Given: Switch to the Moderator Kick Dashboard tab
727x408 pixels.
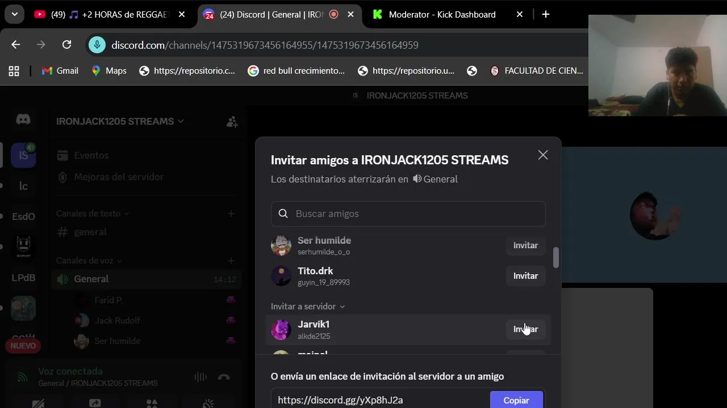Looking at the screenshot, I should (x=442, y=15).
